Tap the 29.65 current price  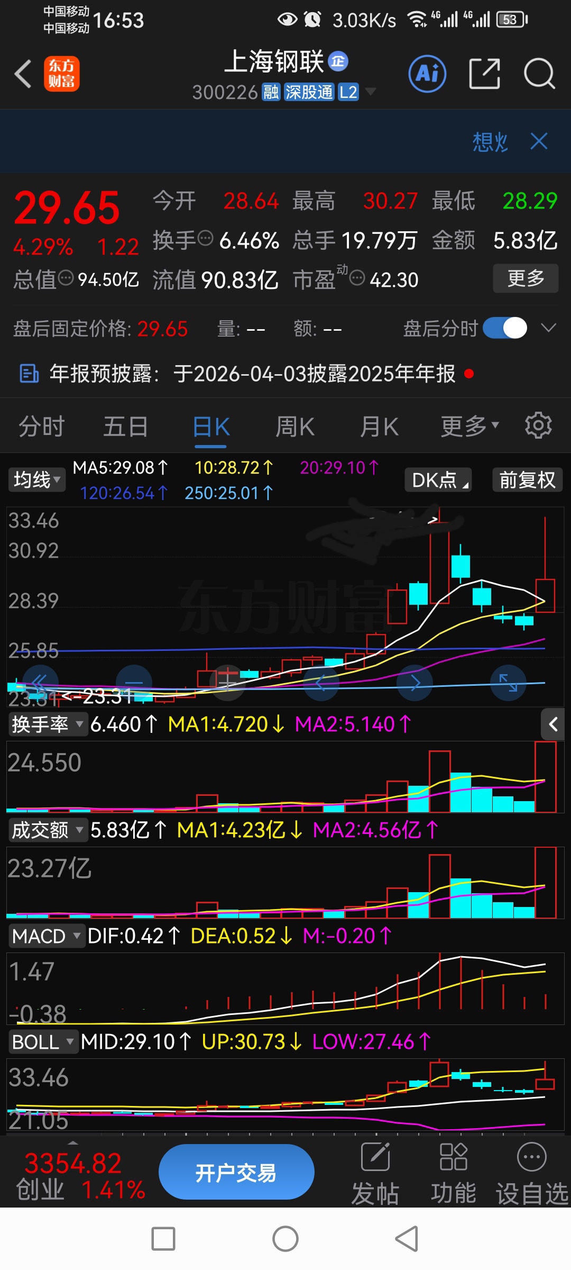click(67, 207)
